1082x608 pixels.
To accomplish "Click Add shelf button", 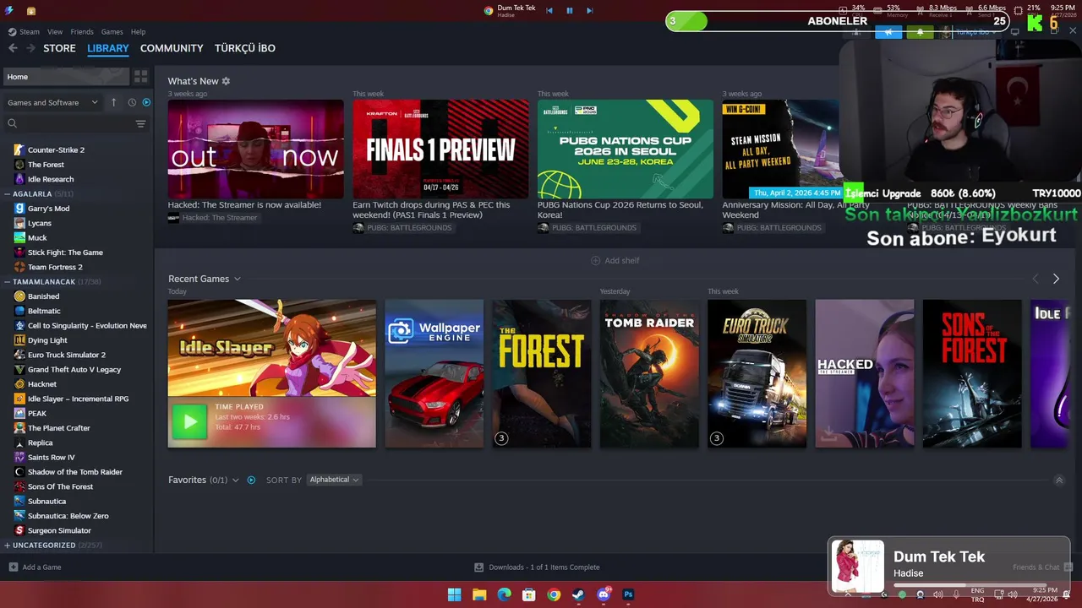I will click(615, 261).
